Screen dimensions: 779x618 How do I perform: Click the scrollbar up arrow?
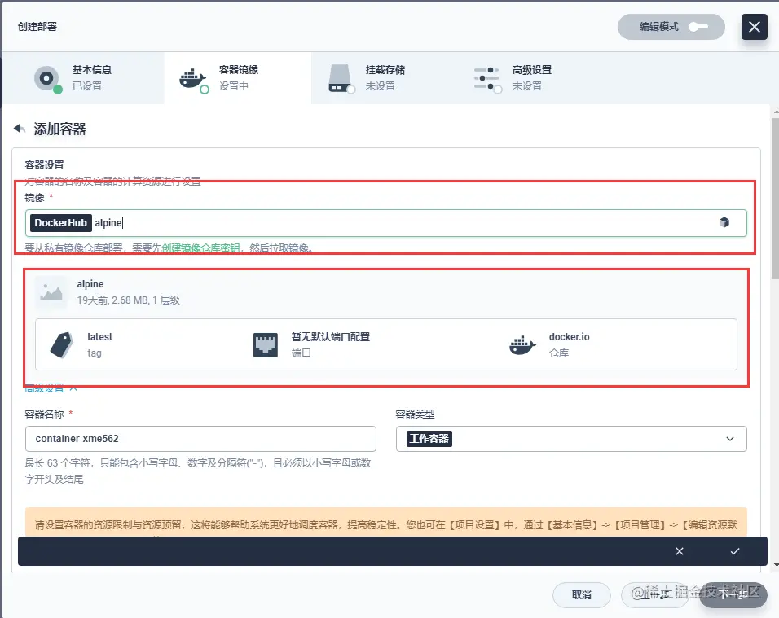776,112
